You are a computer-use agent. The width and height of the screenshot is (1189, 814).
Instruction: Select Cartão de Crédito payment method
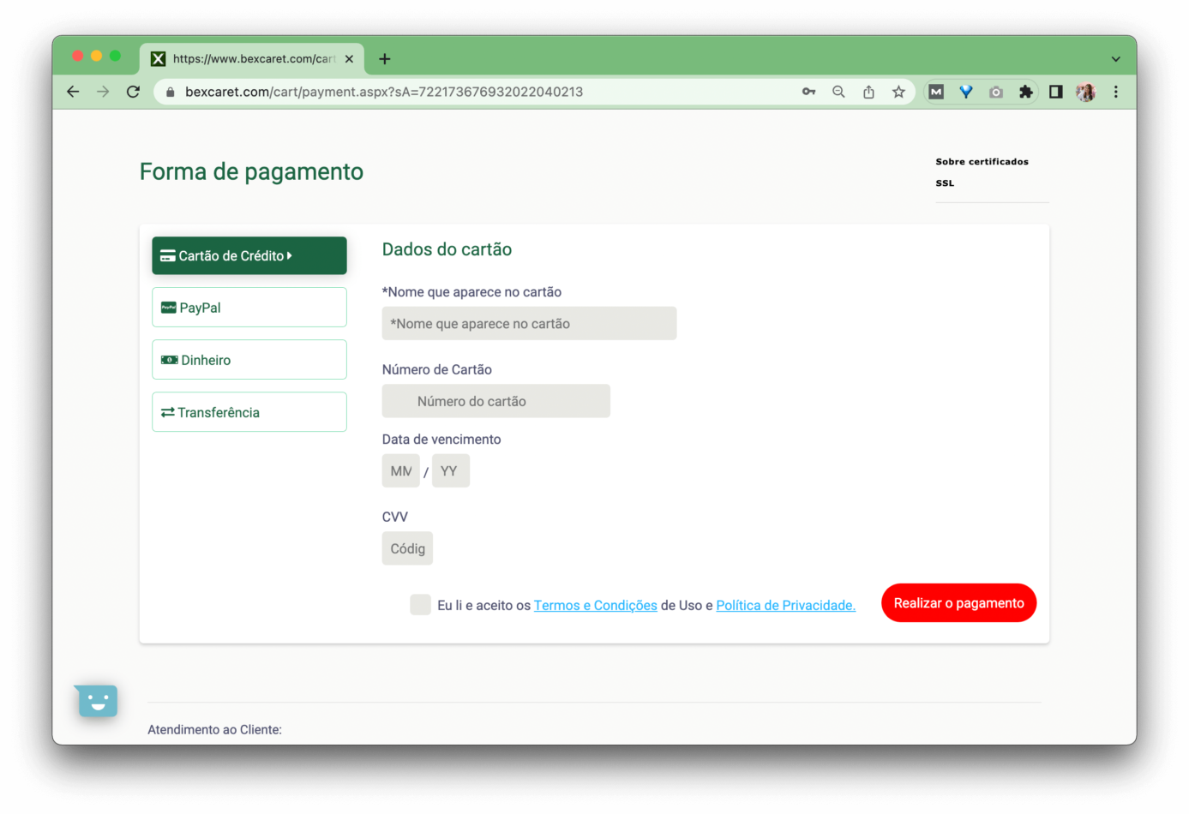point(249,255)
